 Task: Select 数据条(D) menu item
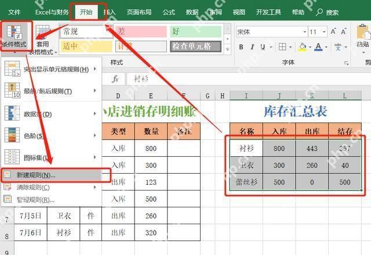pos(51,114)
